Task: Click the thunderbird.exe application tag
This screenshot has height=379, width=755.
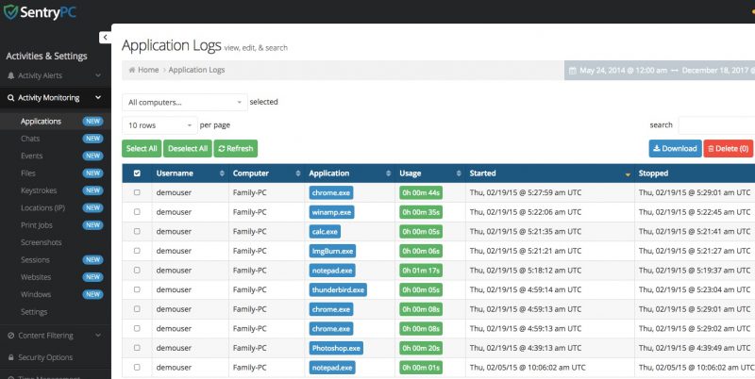Action: [338, 290]
